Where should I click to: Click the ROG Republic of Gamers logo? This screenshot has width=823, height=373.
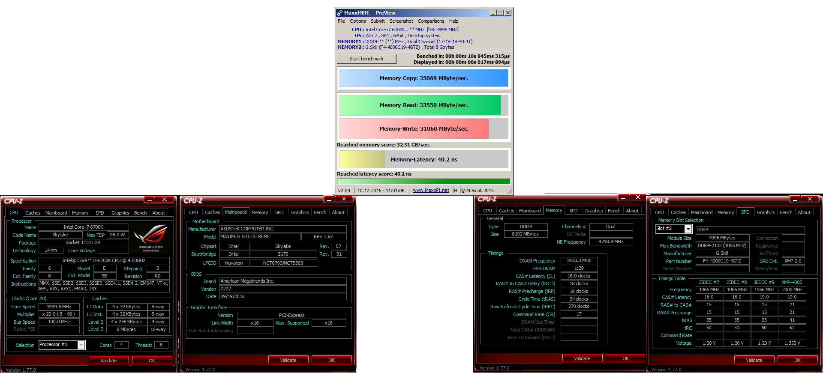click(151, 238)
